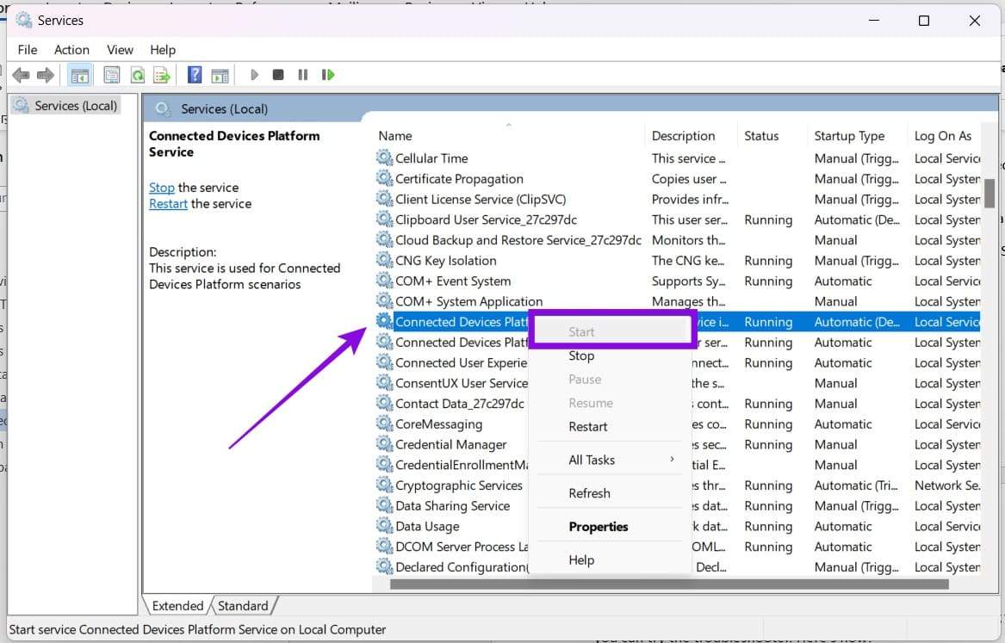Click the Stop the service link
The image size is (1005, 643).
click(x=162, y=188)
